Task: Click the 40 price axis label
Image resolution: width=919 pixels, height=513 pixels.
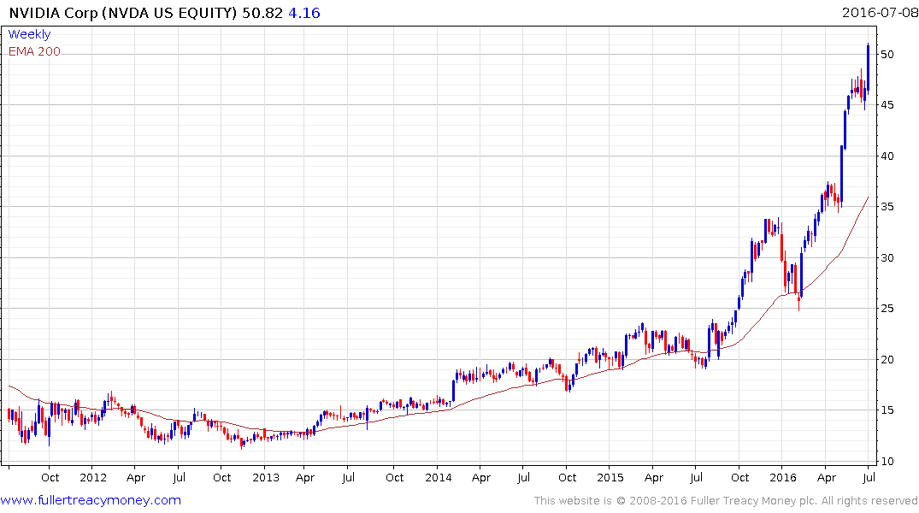Action: click(x=887, y=156)
